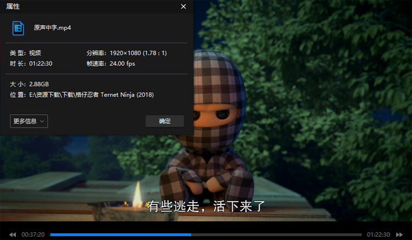
Task: Click the file location path text
Action: 91,94
